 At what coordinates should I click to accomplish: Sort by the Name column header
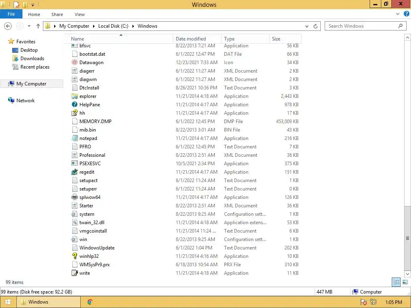coord(119,39)
